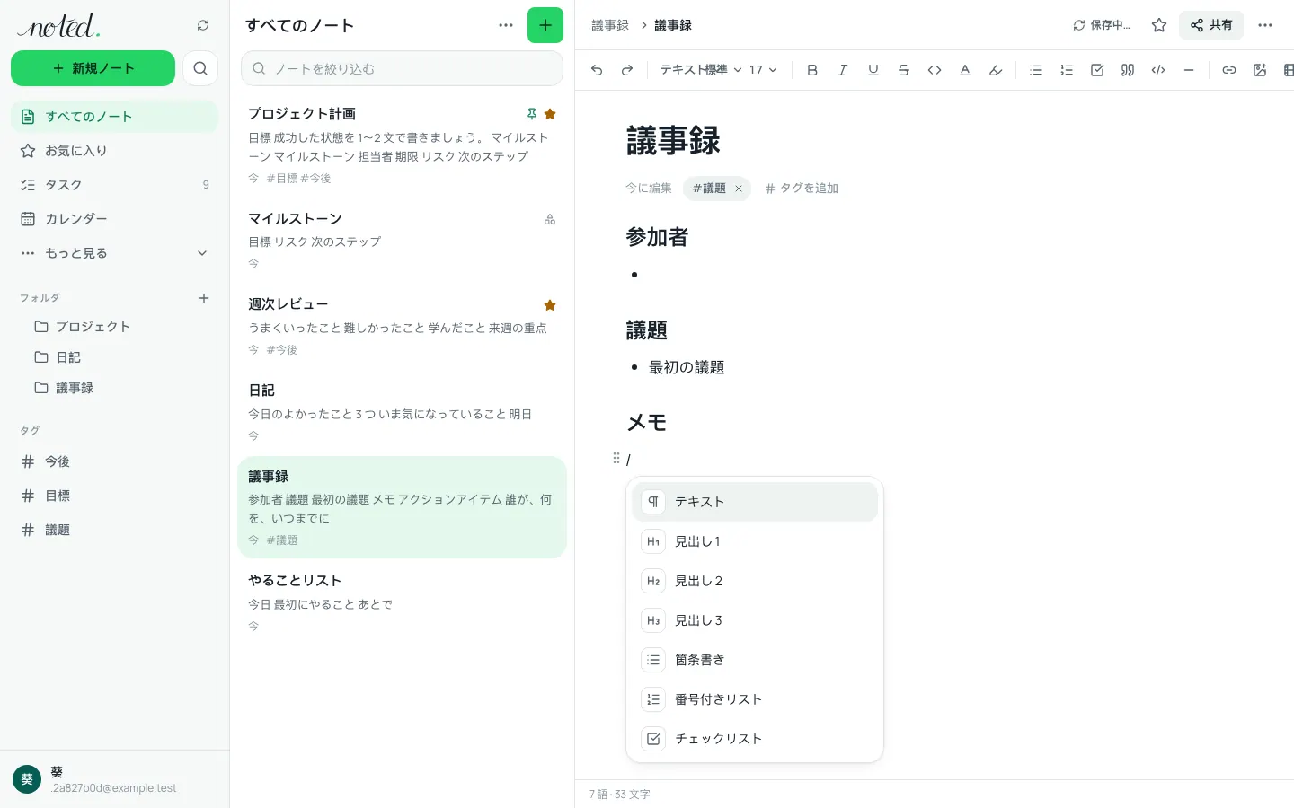Toggle strikethrough formatting

pyautogui.click(x=904, y=70)
